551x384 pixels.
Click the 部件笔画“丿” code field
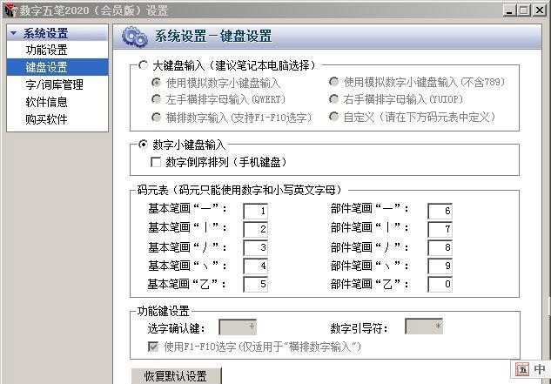(440, 247)
